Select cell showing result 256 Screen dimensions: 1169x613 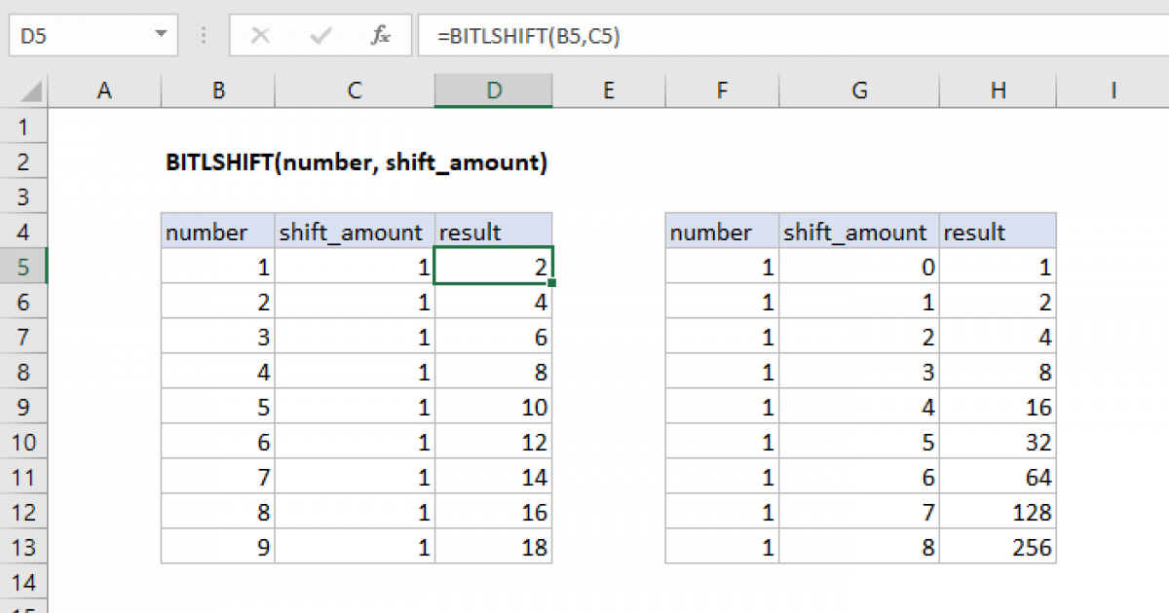998,547
